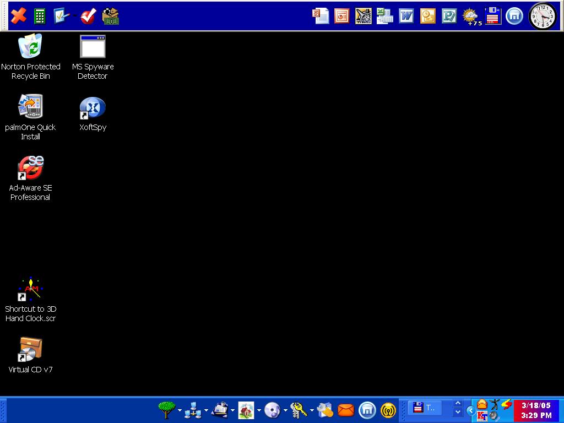Open Norton Protected Recycle Bin

click(30, 47)
